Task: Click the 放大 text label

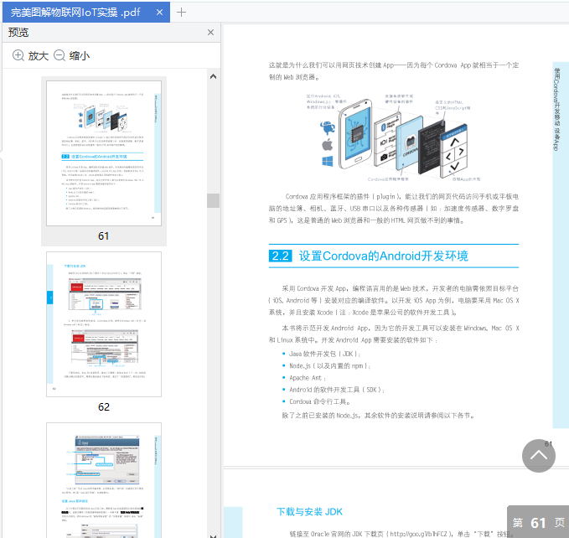Action: click(38, 56)
